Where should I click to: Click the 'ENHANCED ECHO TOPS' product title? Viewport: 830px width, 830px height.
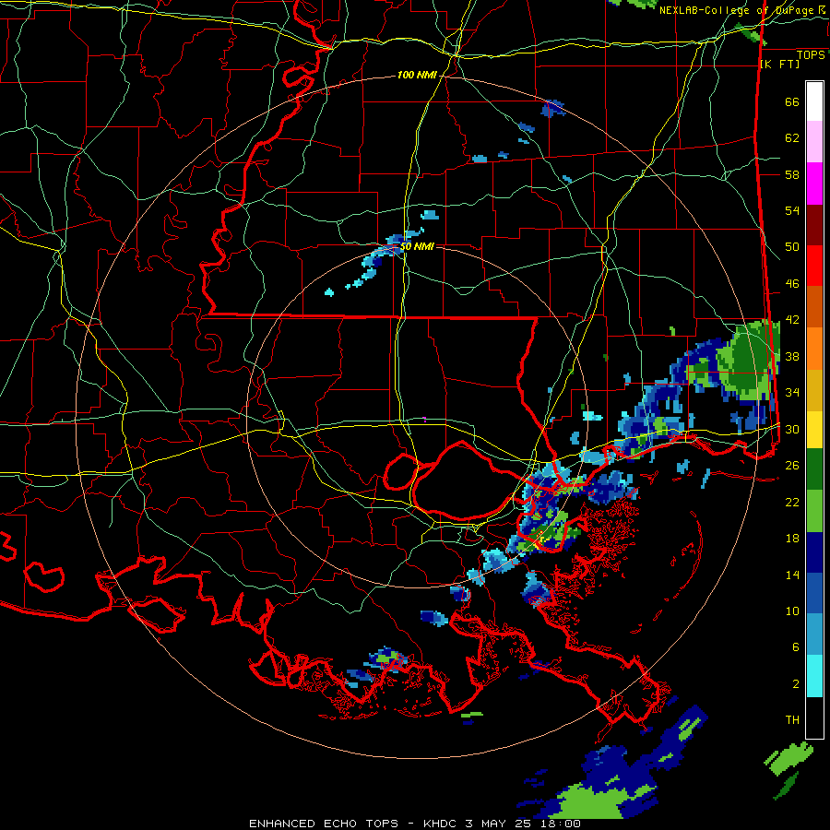coord(324,824)
